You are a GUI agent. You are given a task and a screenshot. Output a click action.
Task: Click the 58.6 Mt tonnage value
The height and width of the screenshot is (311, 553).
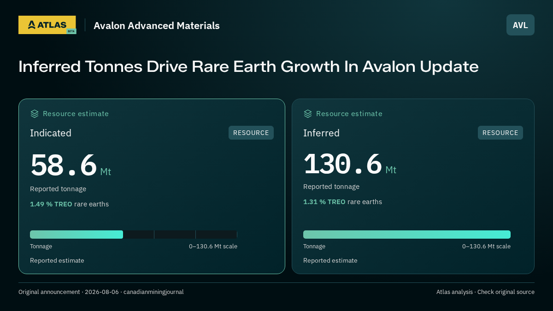coord(71,165)
